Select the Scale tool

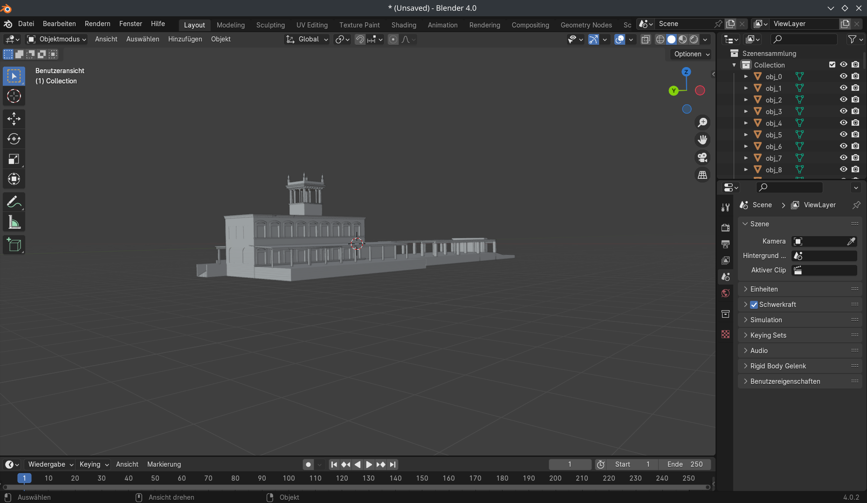pyautogui.click(x=14, y=159)
